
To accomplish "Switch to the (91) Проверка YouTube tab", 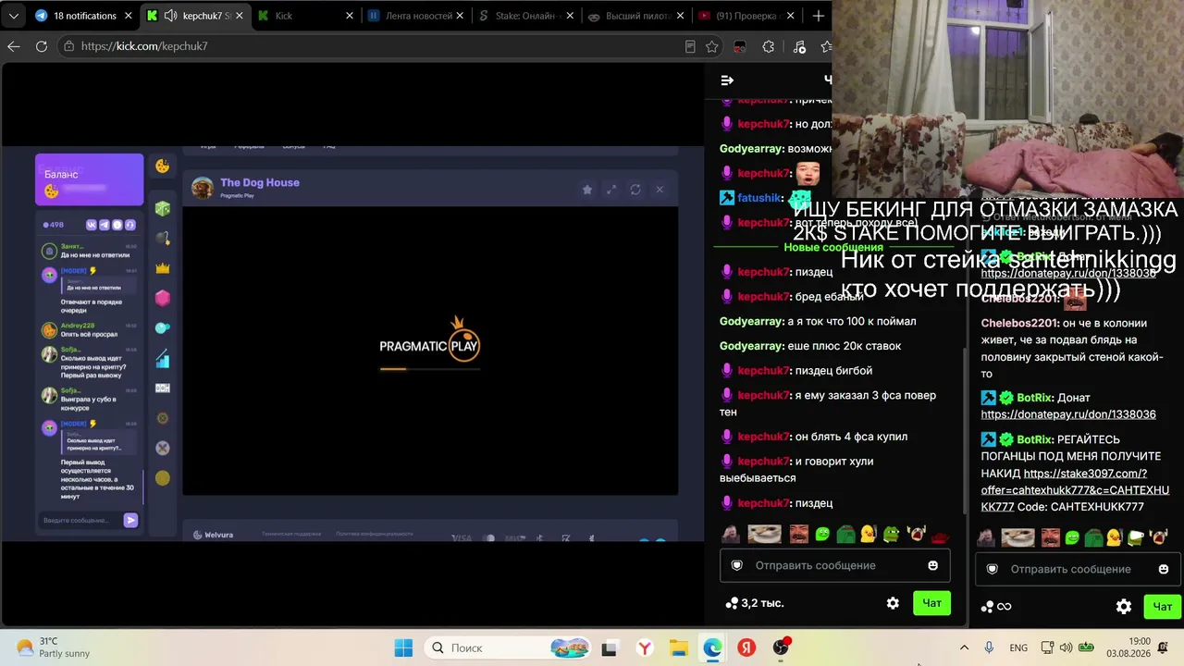I will pos(746,16).
